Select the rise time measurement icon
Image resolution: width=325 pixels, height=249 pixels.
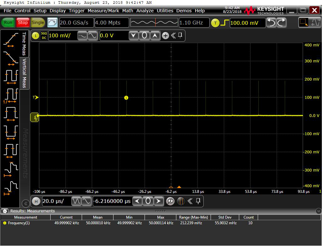click(x=11, y=40)
